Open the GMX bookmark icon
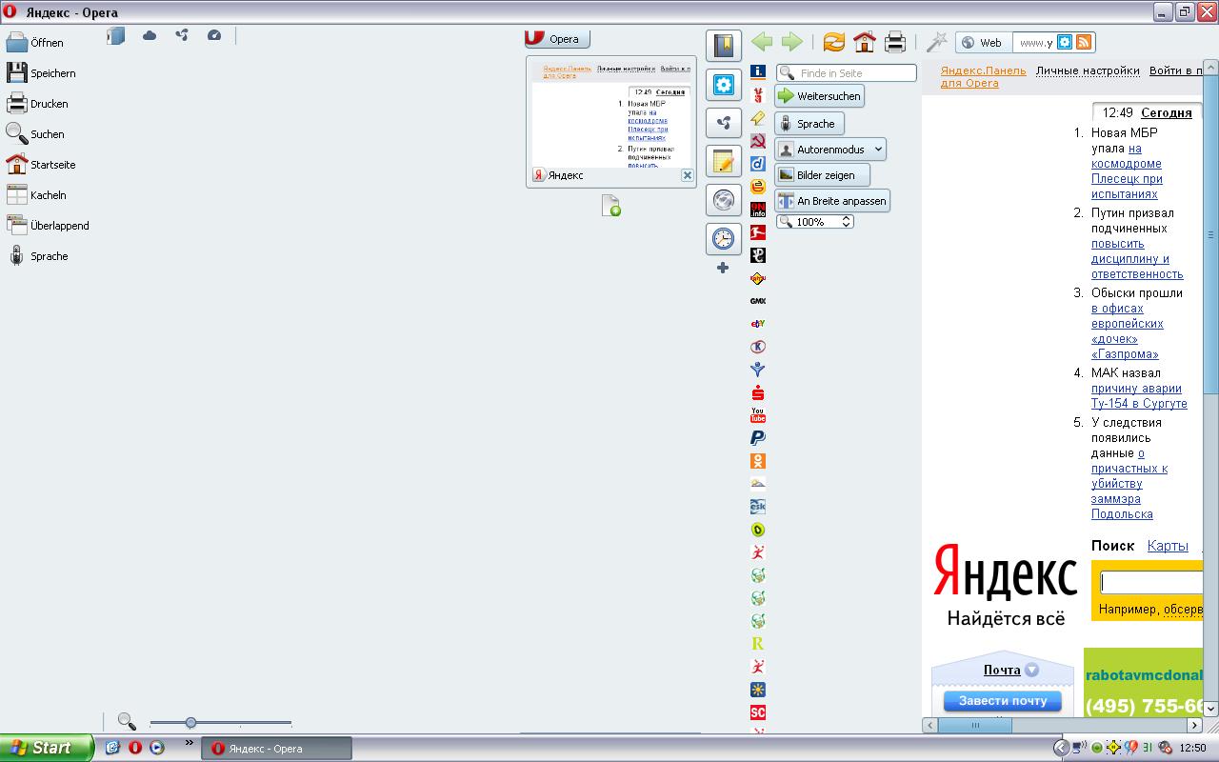Viewport: 1219px width, 762px height. tap(758, 301)
